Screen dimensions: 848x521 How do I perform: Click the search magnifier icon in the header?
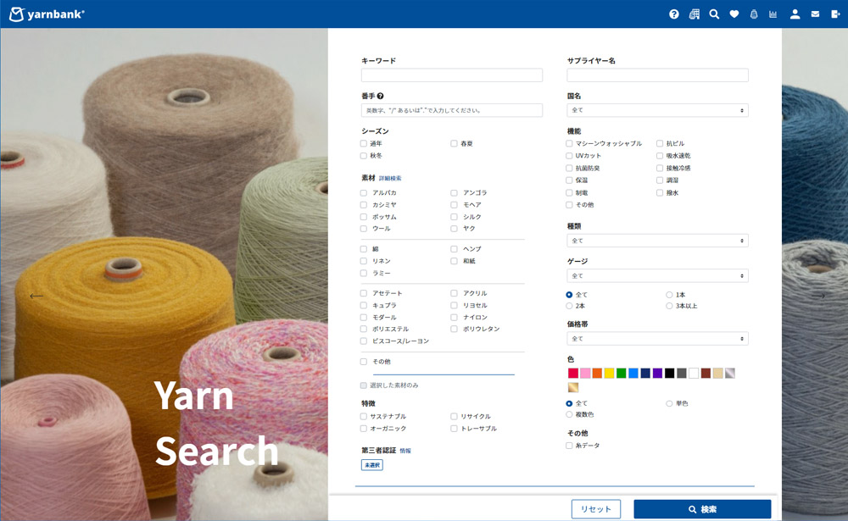click(715, 14)
